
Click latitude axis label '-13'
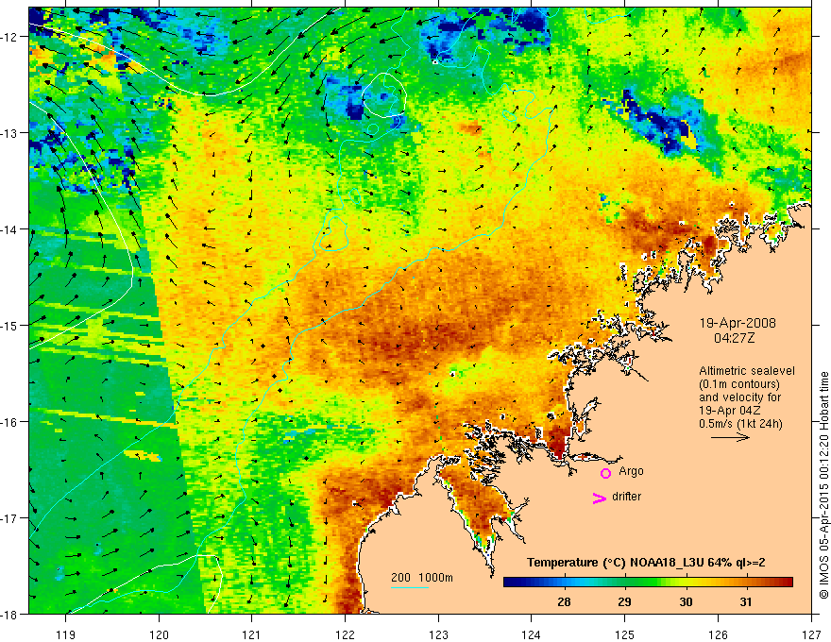pyautogui.click(x=9, y=133)
